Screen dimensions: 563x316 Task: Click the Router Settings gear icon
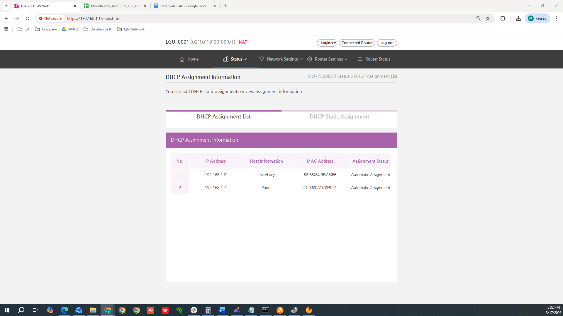[309, 59]
